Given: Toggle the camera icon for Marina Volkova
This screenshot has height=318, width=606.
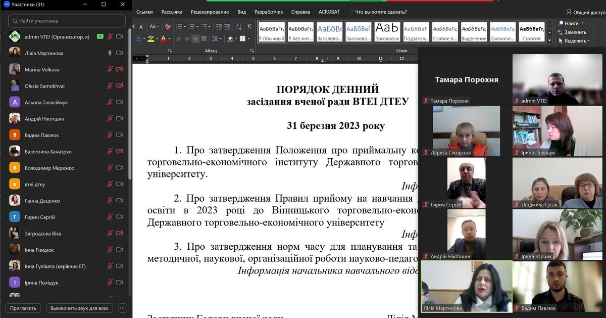Looking at the screenshot, I should coord(120,70).
